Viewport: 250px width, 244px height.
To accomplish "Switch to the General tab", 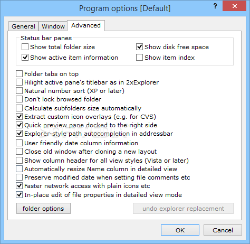I will (23, 26).
